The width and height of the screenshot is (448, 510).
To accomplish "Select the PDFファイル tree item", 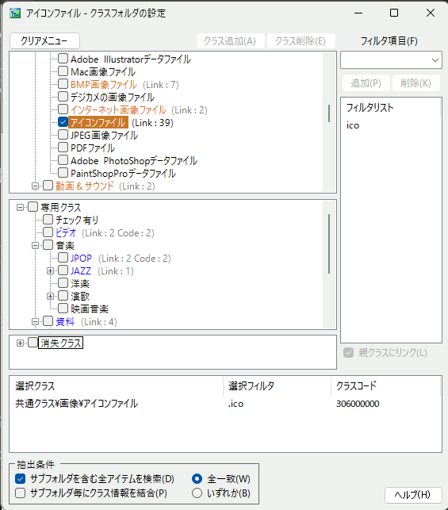I will point(93,148).
